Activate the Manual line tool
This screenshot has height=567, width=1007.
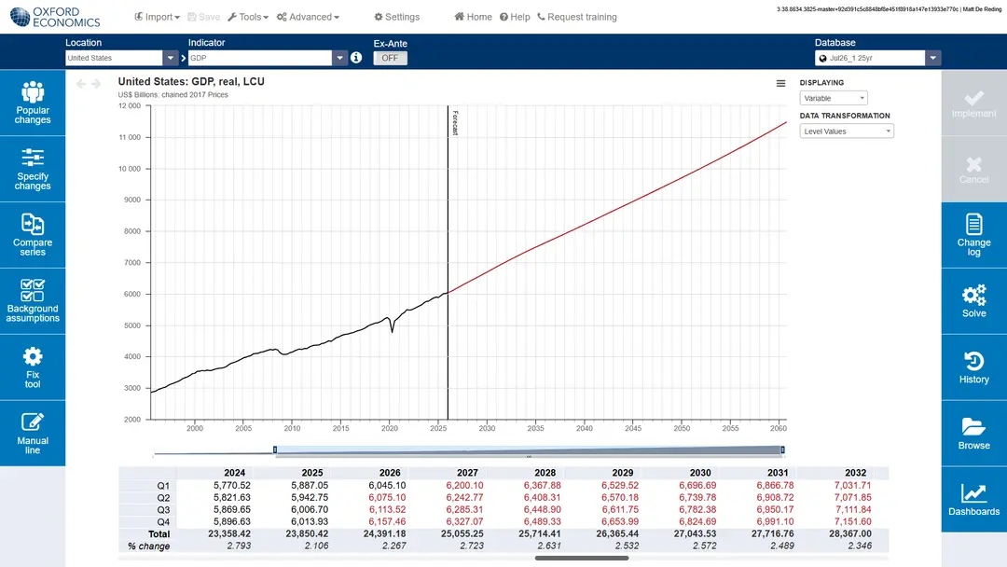32,434
